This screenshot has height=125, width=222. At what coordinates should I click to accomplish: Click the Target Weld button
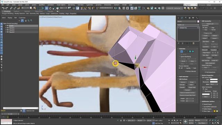pos(192,87)
